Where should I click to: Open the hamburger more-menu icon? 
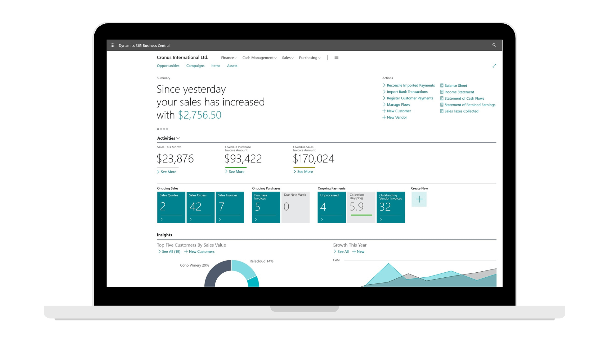click(x=337, y=58)
